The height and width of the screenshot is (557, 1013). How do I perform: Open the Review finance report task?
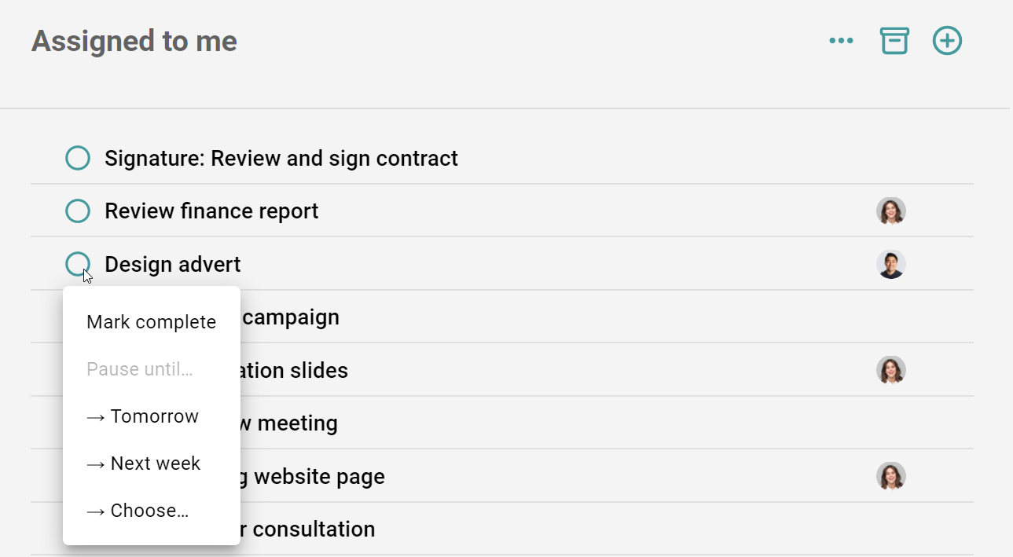(x=211, y=211)
